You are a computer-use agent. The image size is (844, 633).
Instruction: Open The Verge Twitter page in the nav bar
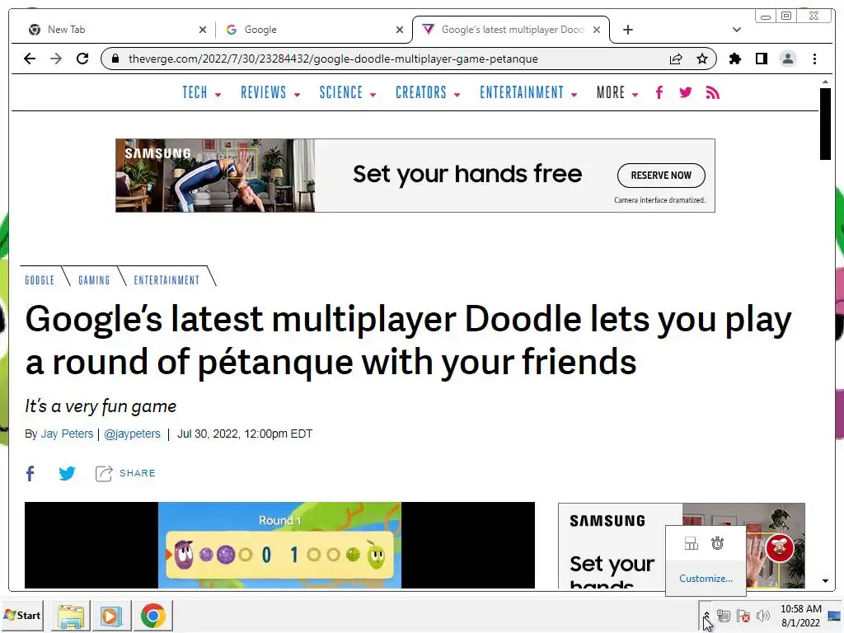(685, 92)
